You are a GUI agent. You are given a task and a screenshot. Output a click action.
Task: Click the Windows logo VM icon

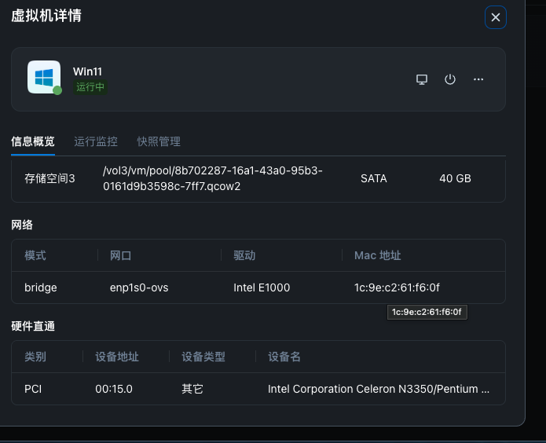(44, 77)
